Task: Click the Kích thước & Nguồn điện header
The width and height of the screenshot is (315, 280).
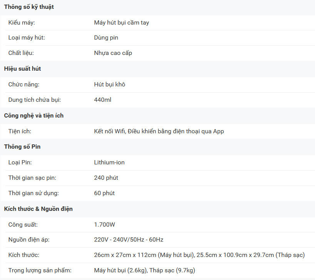Action: [38, 209]
